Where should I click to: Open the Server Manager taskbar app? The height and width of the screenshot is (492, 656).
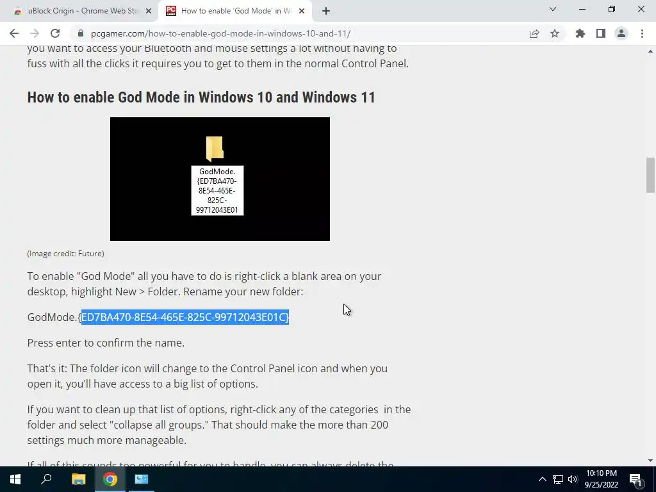point(141,479)
